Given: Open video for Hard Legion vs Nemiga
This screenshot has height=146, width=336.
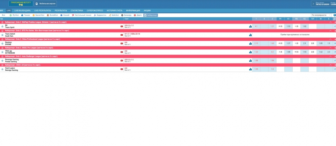Looking at the screenshot, I should tap(122, 69).
